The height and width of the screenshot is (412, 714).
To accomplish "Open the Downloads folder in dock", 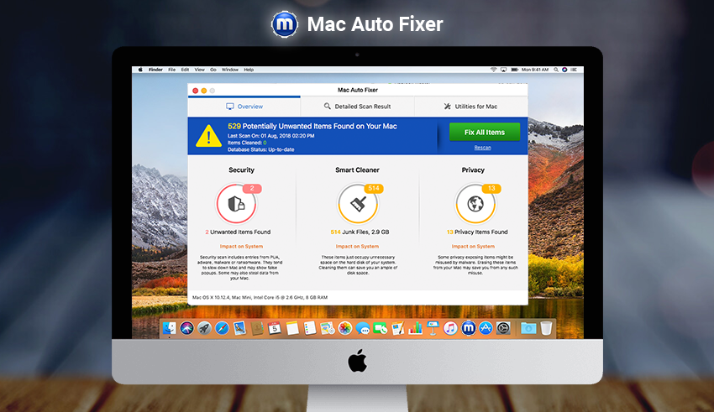I will [x=528, y=328].
